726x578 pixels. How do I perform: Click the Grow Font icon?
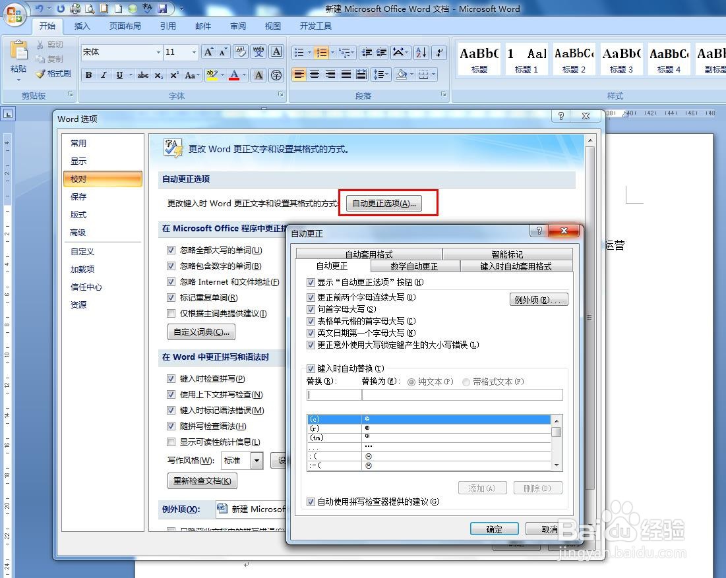(208, 52)
